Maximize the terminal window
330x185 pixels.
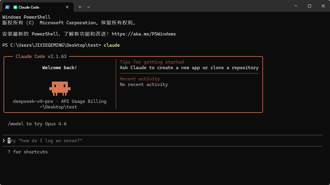point(309,6)
